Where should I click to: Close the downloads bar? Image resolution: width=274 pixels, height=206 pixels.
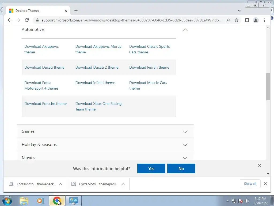click(265, 184)
